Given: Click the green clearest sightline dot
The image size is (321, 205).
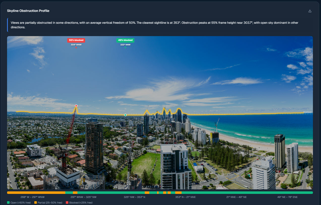Looking at the screenshot, I should point(125,115).
